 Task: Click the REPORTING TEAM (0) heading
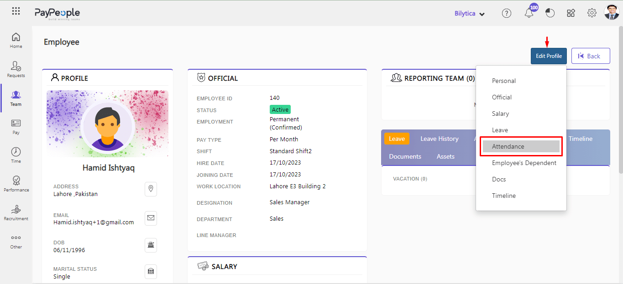point(440,78)
